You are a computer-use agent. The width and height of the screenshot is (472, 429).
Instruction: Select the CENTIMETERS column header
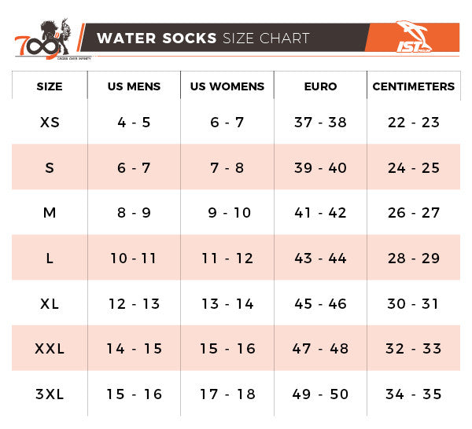(414, 86)
